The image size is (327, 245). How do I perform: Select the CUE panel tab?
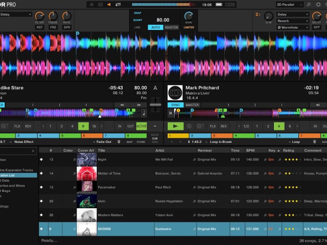pos(155,138)
